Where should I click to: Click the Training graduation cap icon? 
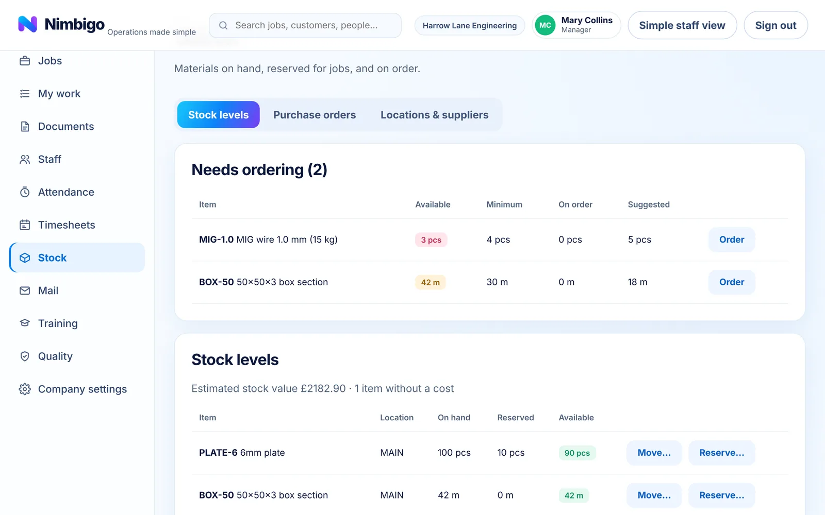click(x=25, y=323)
